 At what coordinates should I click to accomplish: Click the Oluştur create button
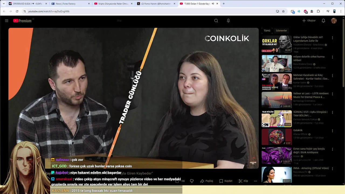309,21
